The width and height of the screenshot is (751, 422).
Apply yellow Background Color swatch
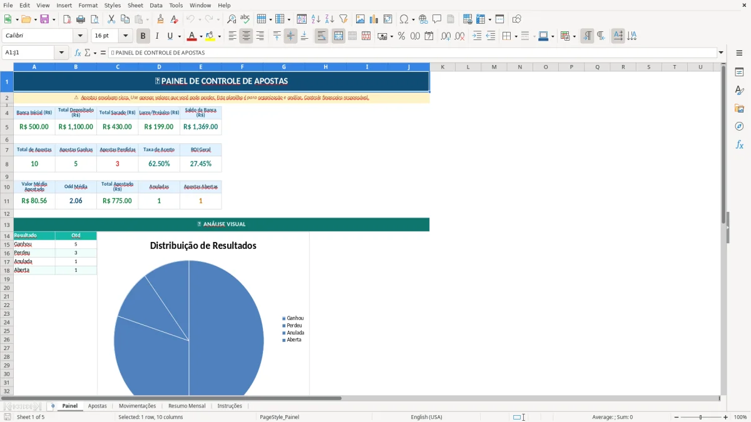[210, 36]
